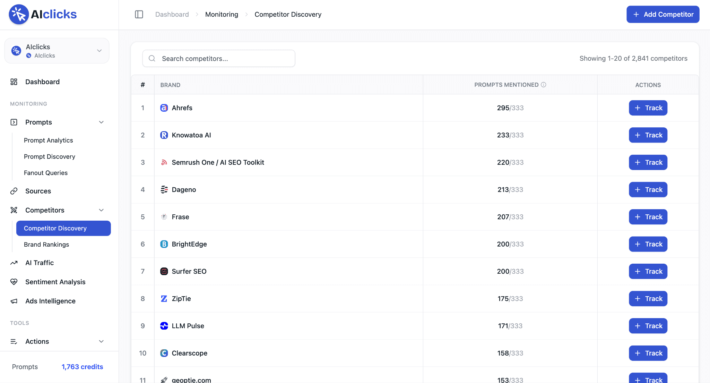Image resolution: width=710 pixels, height=383 pixels.
Task: Select Competitor Discovery in sidebar
Action: (x=63, y=228)
